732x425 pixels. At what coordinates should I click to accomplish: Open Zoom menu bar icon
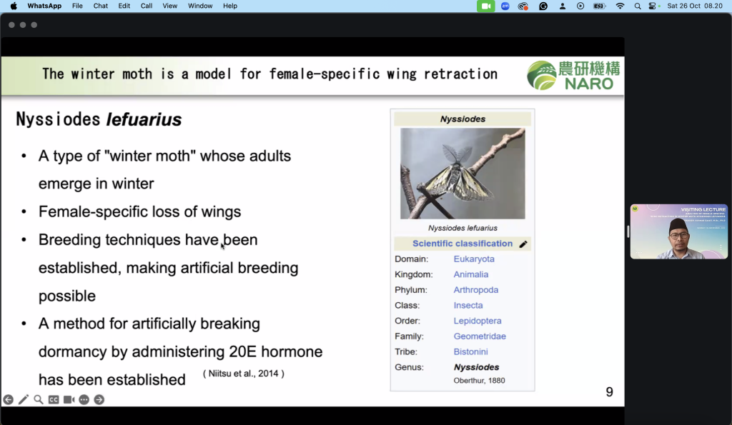coord(505,6)
